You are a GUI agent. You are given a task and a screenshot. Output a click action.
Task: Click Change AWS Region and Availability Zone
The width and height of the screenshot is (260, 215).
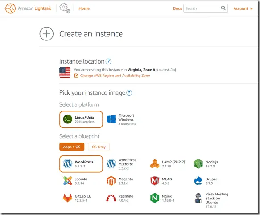(x=115, y=76)
